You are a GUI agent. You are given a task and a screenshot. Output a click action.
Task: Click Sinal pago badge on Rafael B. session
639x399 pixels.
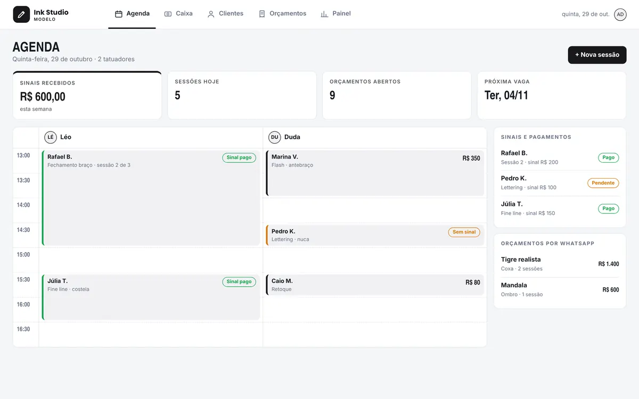pyautogui.click(x=239, y=157)
